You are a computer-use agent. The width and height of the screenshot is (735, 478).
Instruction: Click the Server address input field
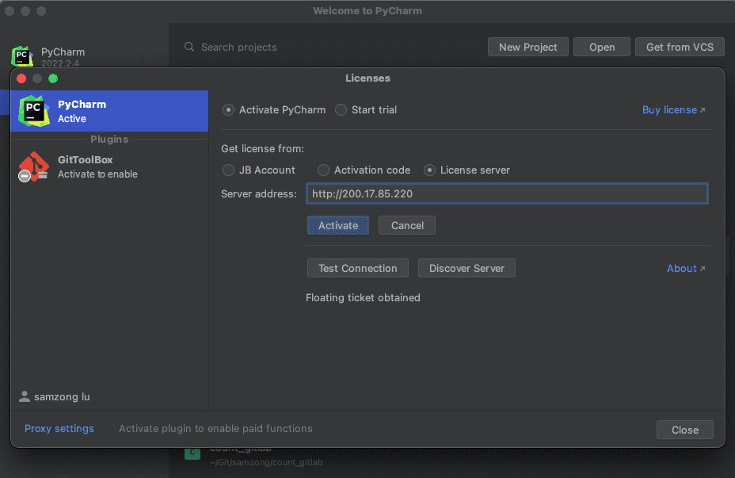point(507,194)
